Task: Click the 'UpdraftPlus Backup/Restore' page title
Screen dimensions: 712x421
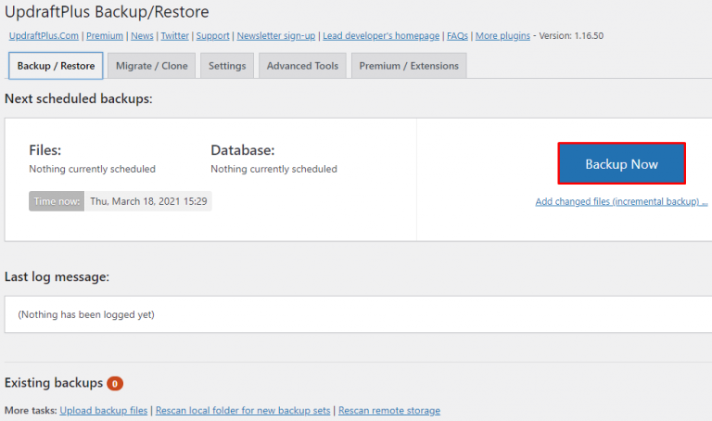Action: 107,12
